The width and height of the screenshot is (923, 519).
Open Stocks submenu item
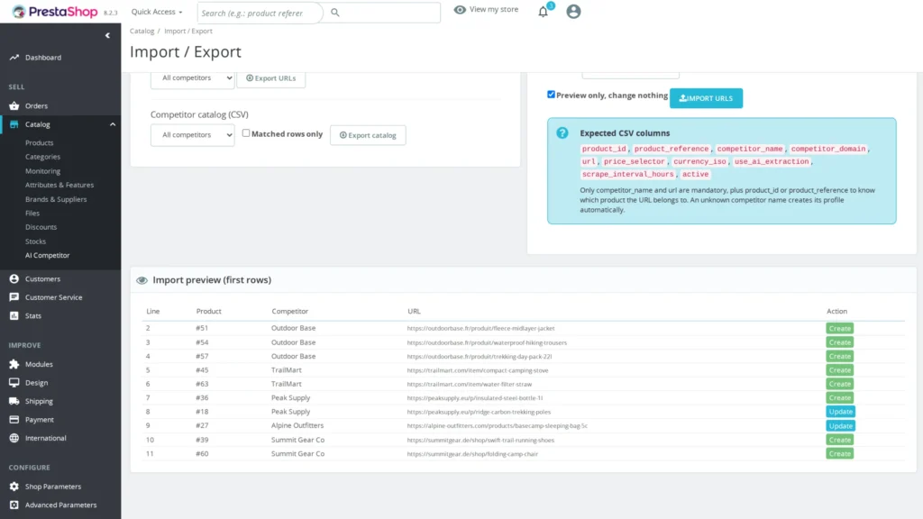pyautogui.click(x=35, y=241)
